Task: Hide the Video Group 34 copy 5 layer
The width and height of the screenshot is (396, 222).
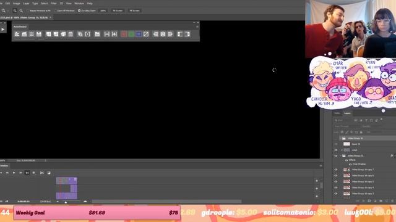Action: click(336, 181)
